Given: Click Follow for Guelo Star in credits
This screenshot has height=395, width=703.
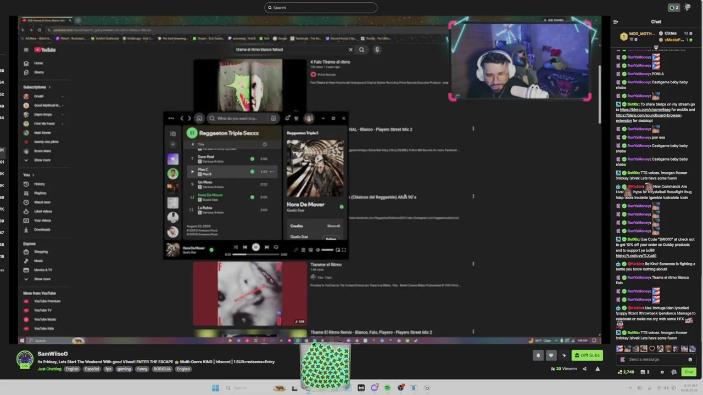Looking at the screenshot, I should [x=331, y=239].
